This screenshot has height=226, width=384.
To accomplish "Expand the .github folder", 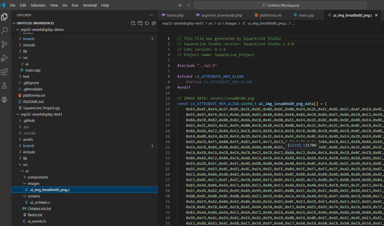I will (x=29, y=120).
